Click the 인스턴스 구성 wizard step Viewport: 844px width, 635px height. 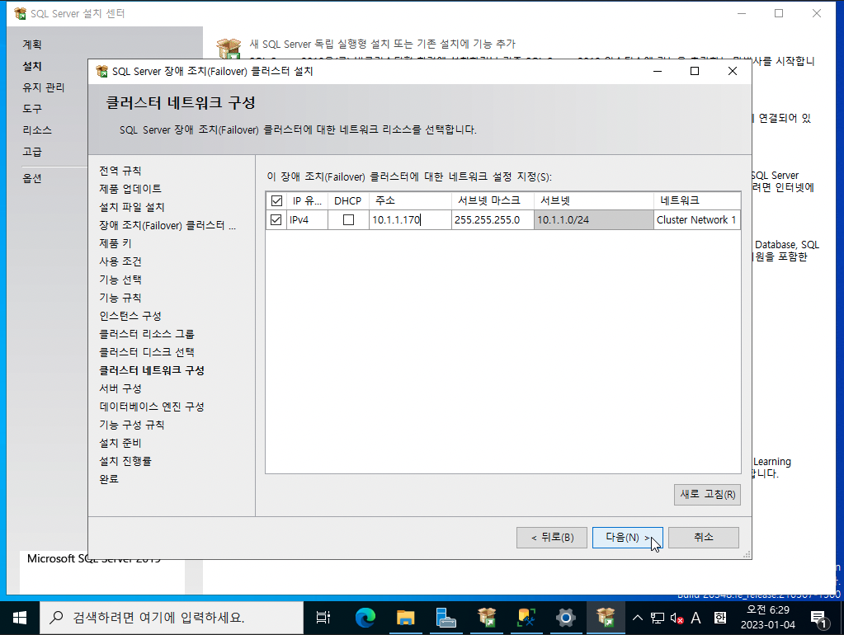click(130, 316)
